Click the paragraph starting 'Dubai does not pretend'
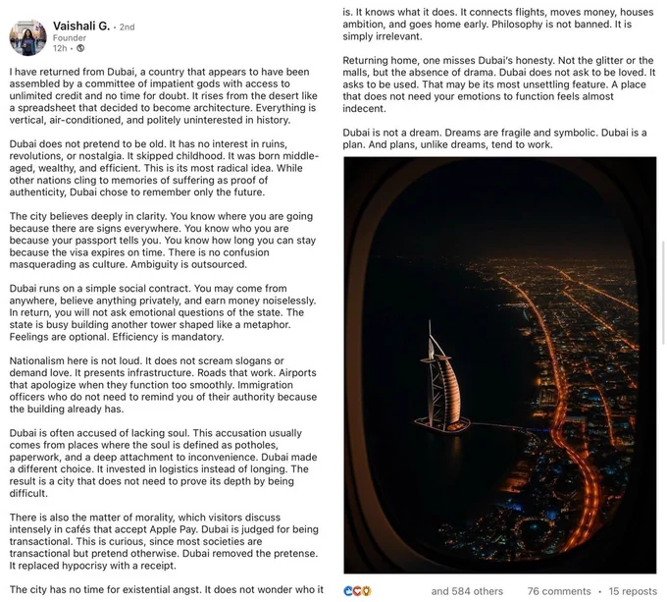 tap(164, 168)
